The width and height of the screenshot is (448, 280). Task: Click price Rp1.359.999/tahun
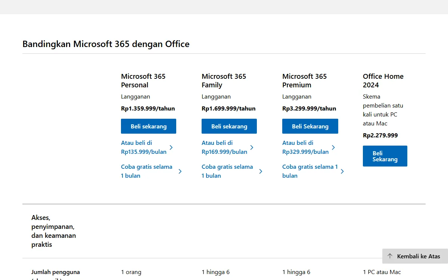(148, 109)
